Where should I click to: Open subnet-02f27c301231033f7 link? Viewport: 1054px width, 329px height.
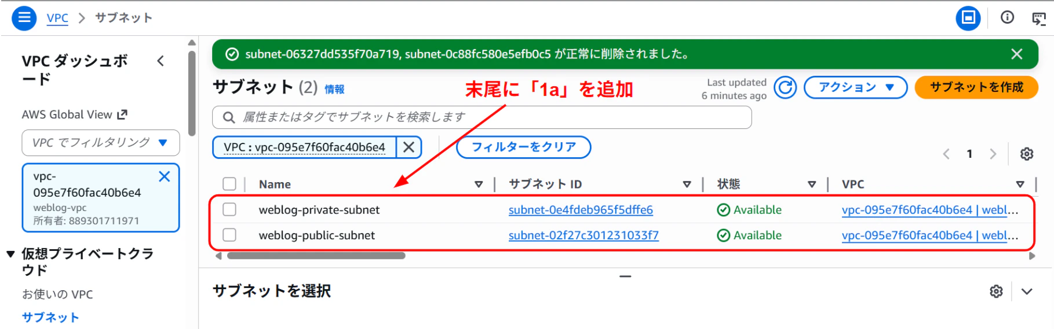pos(583,235)
